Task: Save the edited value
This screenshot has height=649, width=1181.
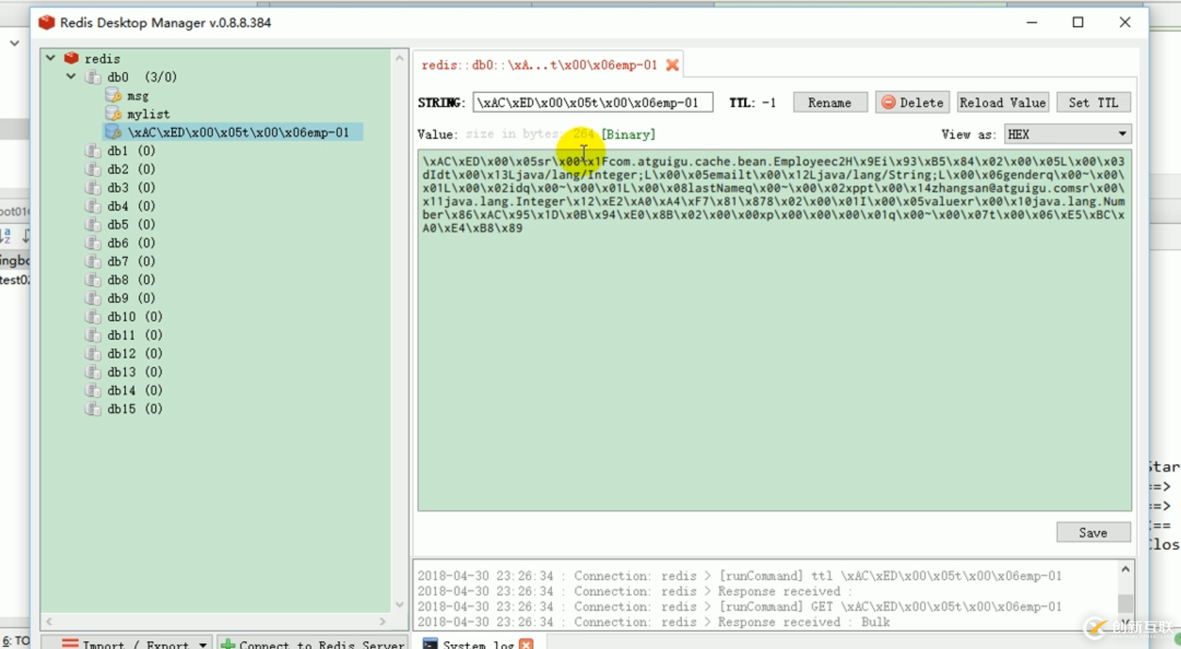Action: click(1093, 532)
